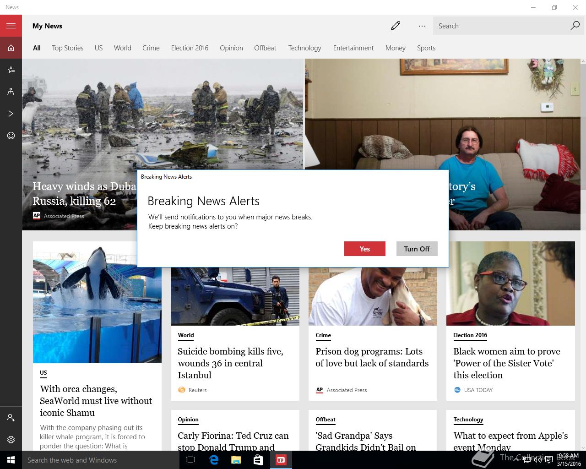Switch to the US tab
This screenshot has height=469, width=586.
(x=98, y=48)
